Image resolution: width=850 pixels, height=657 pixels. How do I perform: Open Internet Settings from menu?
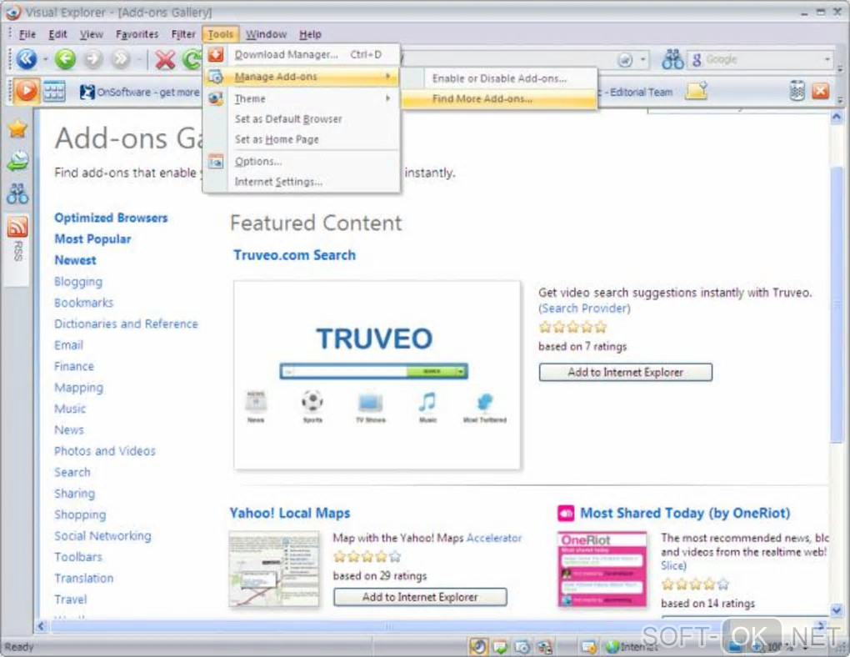point(302,182)
